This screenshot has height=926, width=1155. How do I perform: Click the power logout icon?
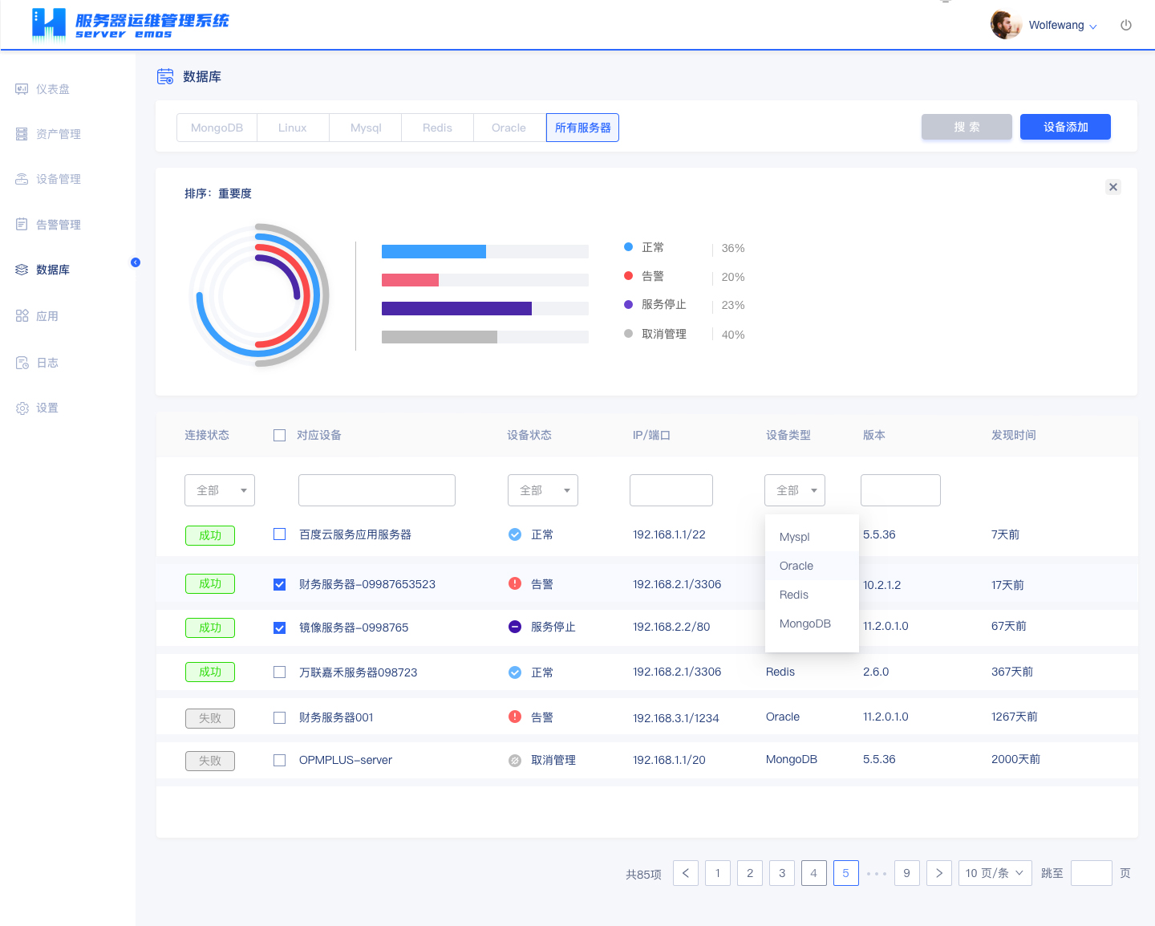1126,25
